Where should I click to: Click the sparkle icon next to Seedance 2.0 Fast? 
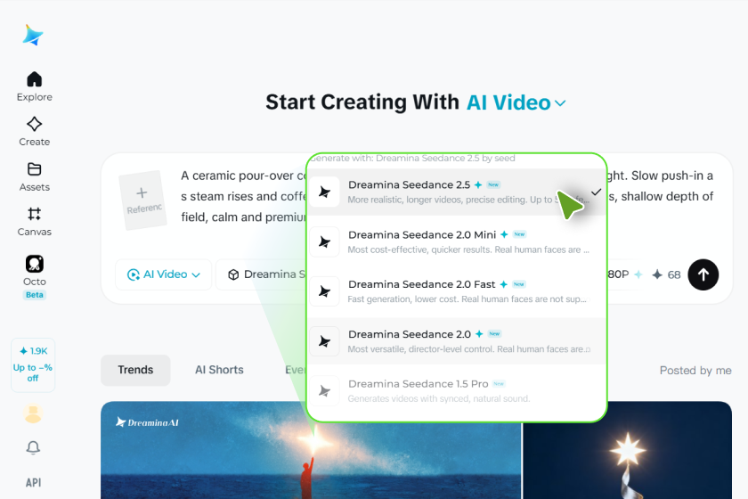coord(504,284)
